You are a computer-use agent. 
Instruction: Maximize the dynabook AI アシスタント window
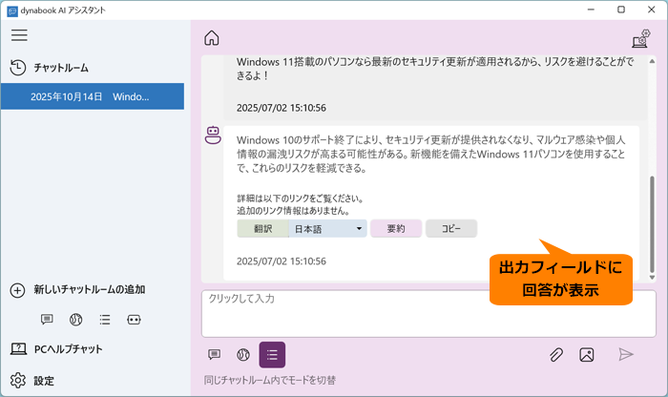(621, 10)
